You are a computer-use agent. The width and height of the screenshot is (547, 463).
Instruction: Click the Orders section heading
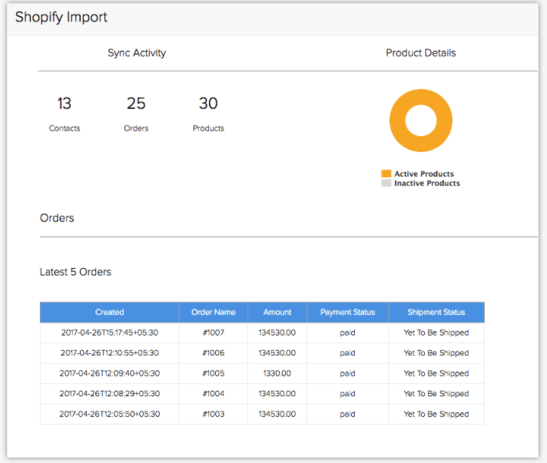57,218
